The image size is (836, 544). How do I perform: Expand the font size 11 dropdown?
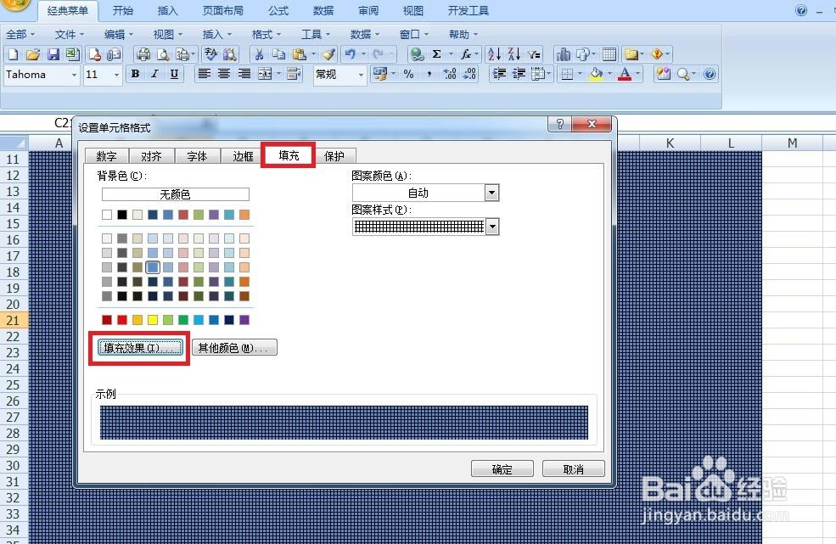[117, 76]
